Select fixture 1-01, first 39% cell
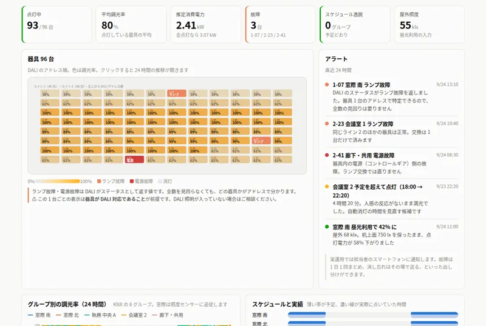Screen dimensions: 486x326 50,93
